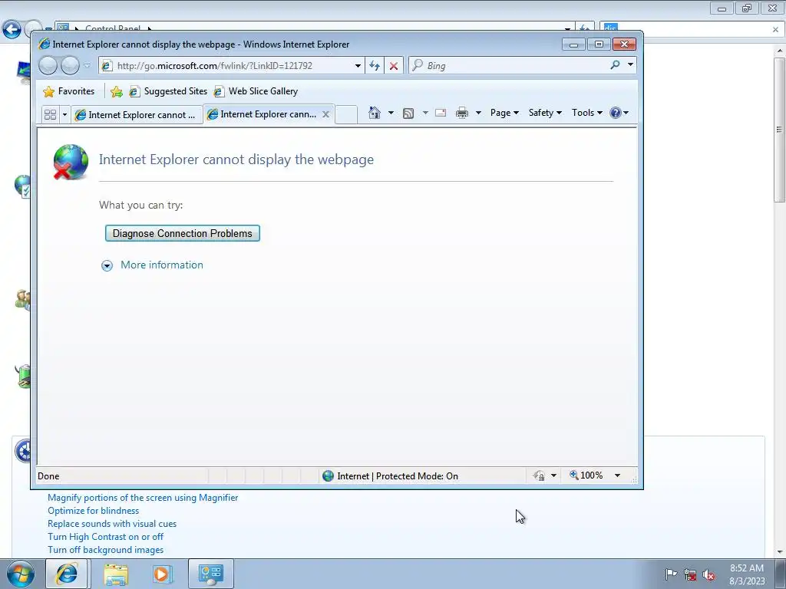Open Print dropdown arrow
This screenshot has height=589, width=786.
[478, 113]
